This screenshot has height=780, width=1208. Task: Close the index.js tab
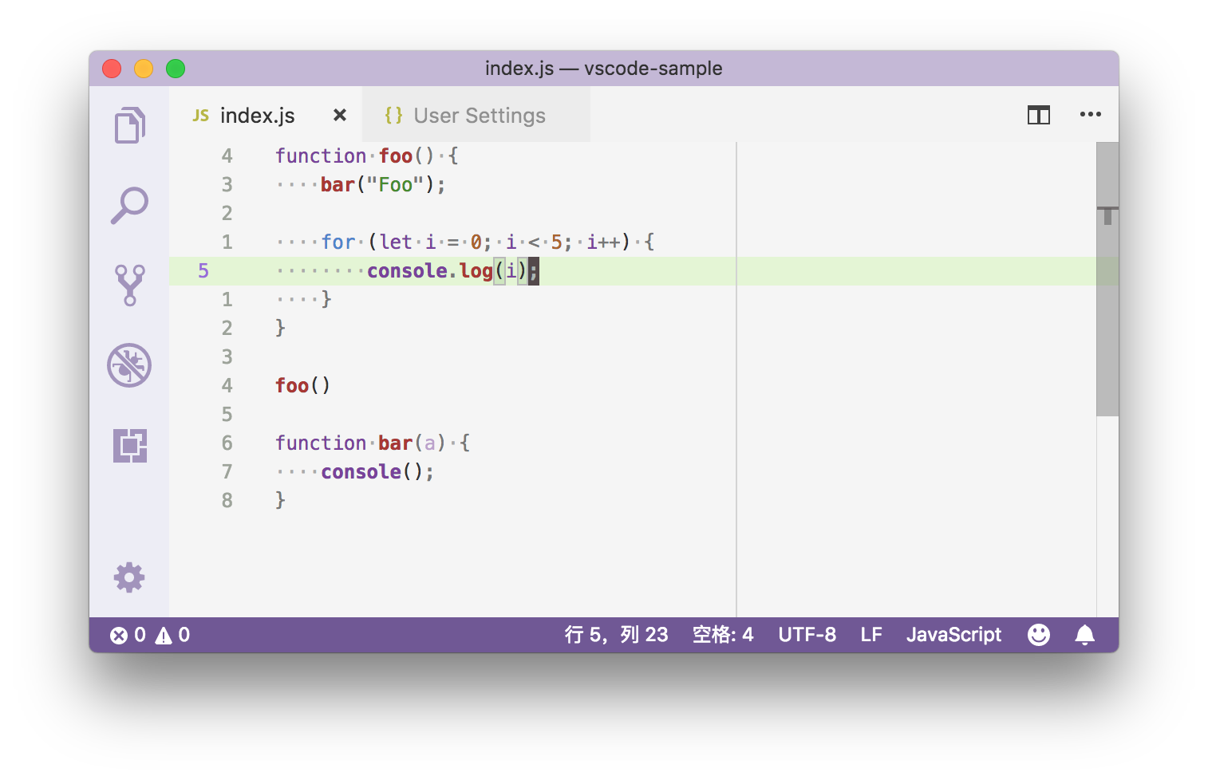pyautogui.click(x=340, y=115)
